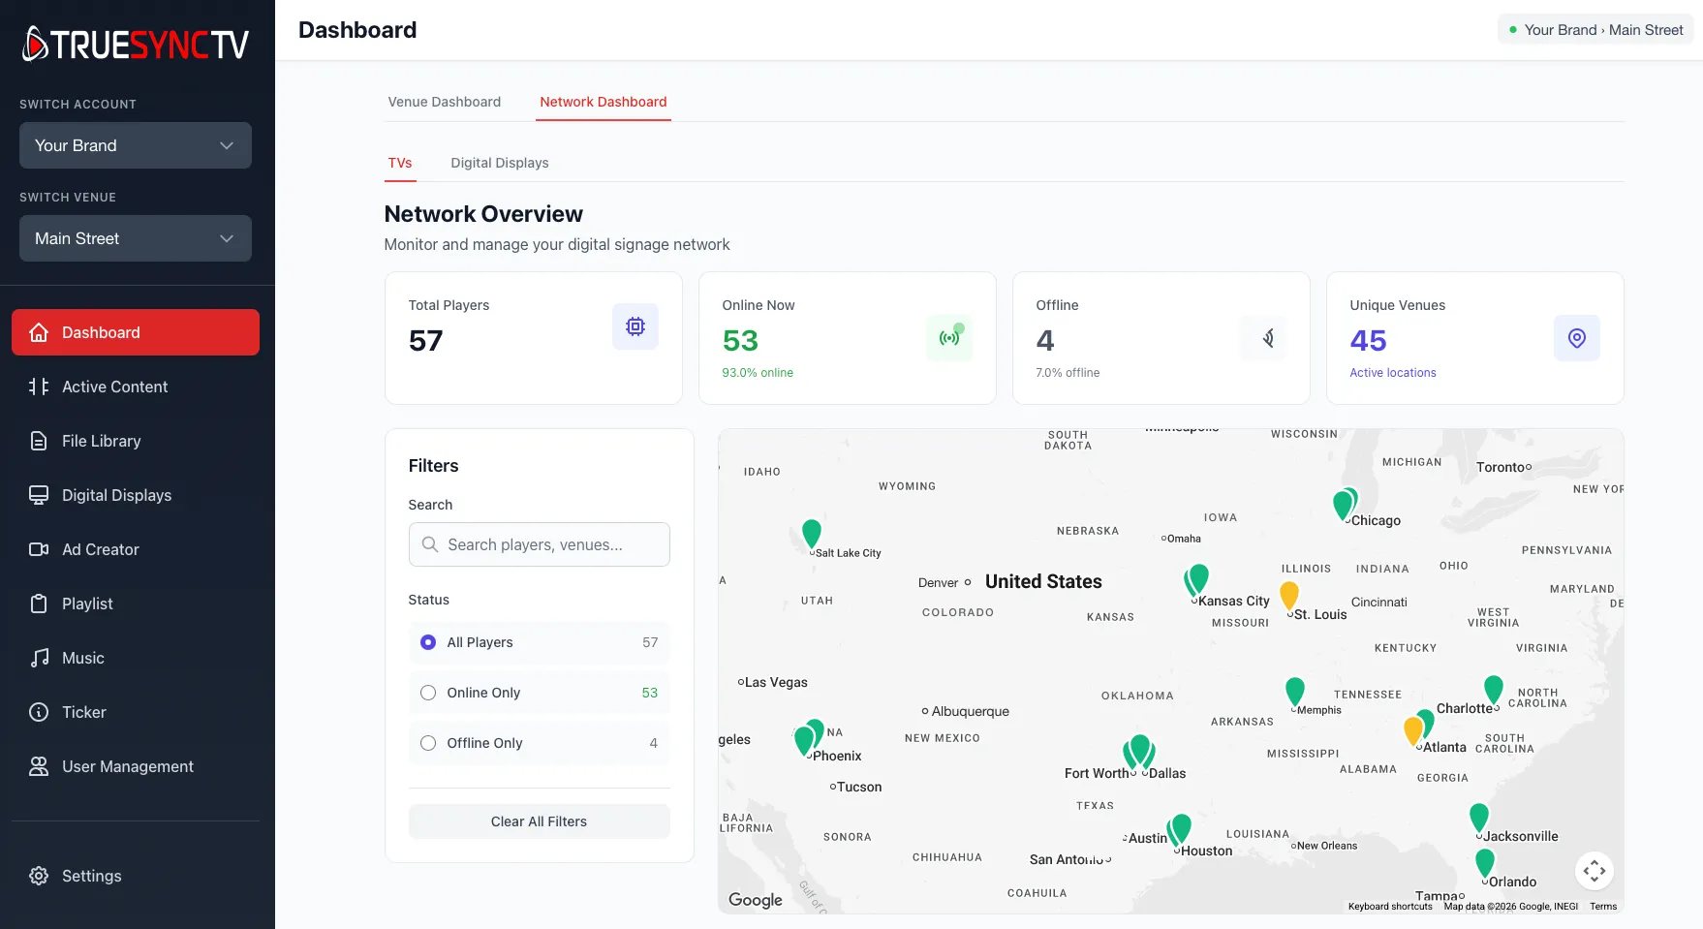Click the Unique Venues location pin icon
The image size is (1703, 929).
point(1577,338)
